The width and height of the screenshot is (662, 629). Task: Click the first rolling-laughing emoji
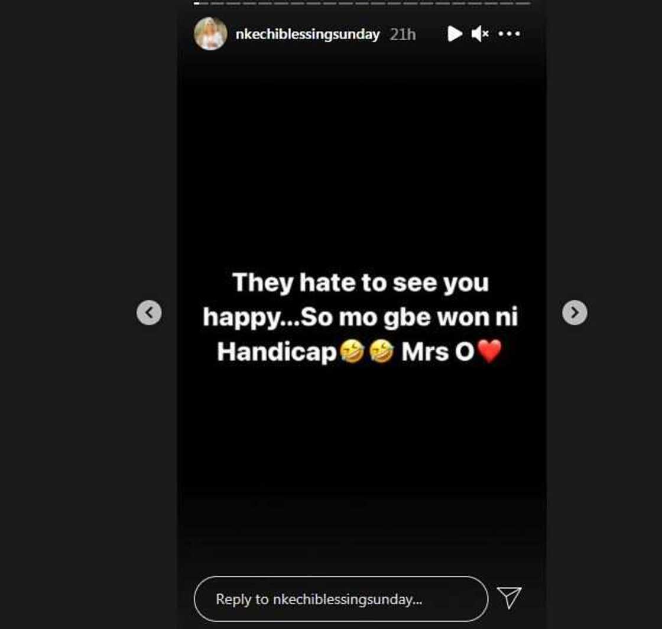point(352,351)
